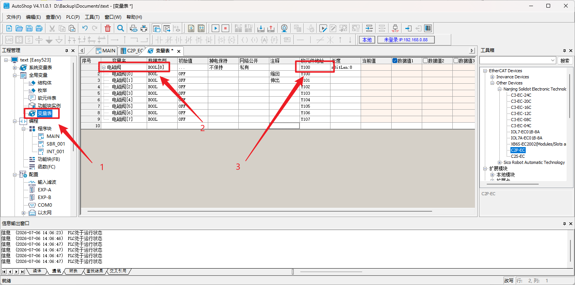Cut the selection with the scissors icon
The image size is (575, 285).
point(52,28)
